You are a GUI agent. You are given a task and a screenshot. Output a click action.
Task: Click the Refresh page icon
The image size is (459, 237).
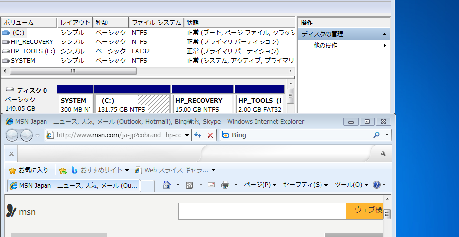[198, 135]
